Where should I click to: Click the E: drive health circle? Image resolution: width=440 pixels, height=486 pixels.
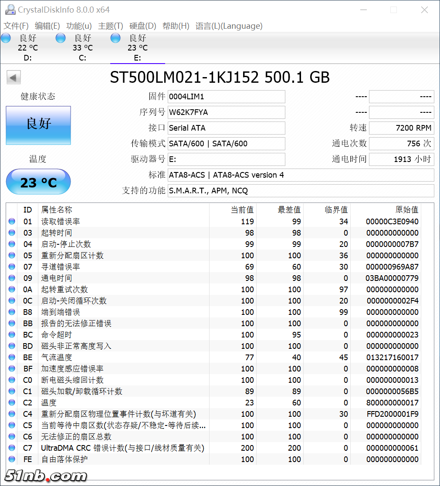coord(115,38)
